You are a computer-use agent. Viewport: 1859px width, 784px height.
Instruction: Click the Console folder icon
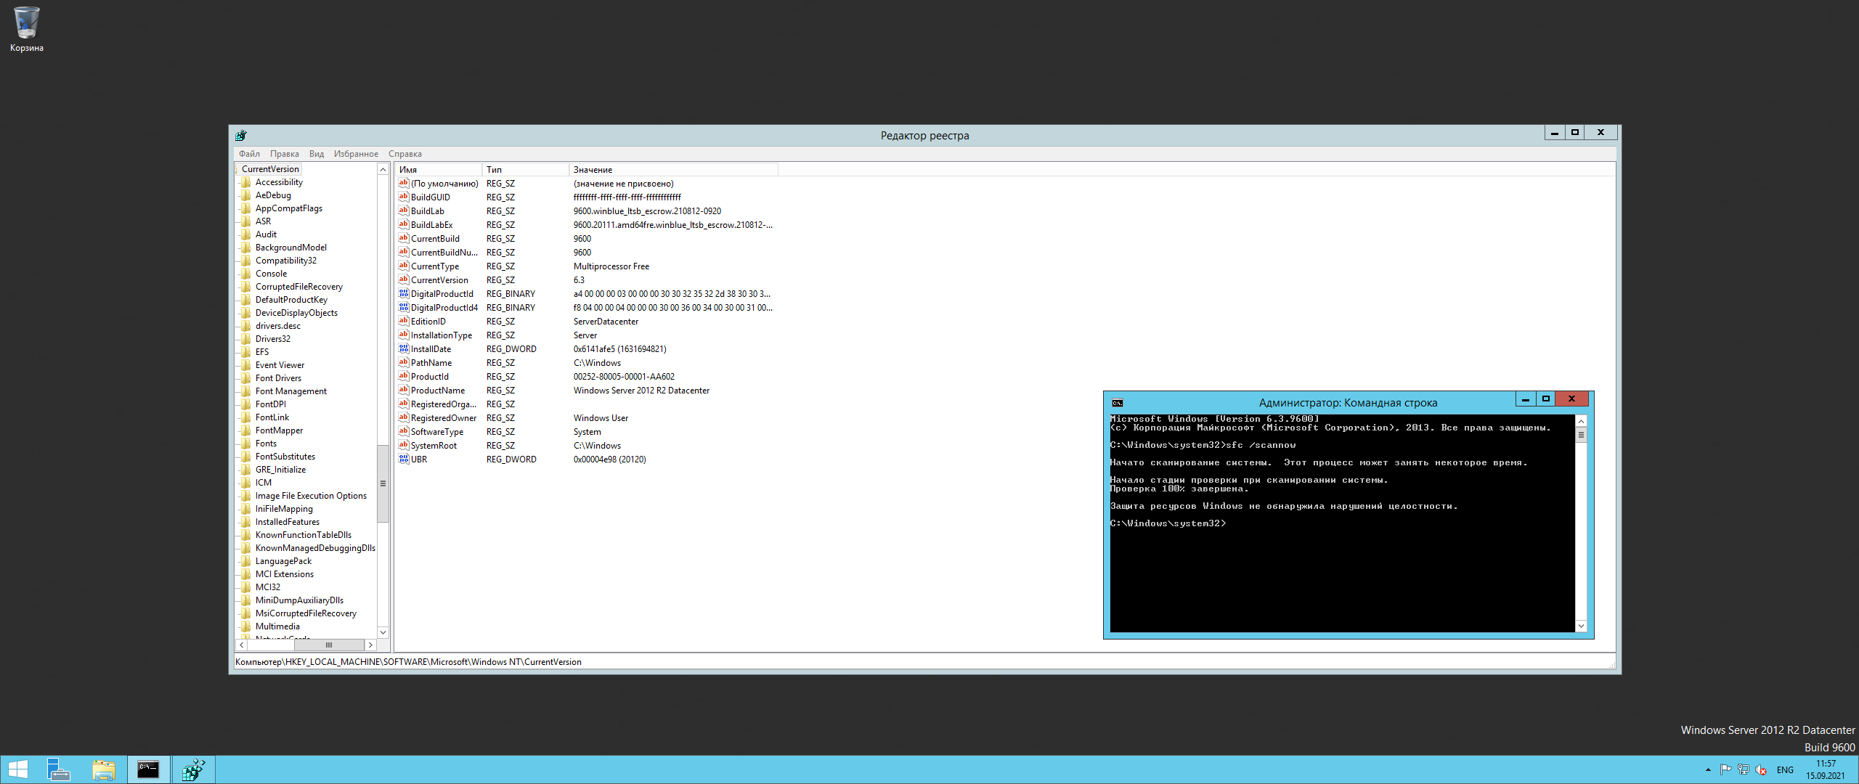pos(246,274)
